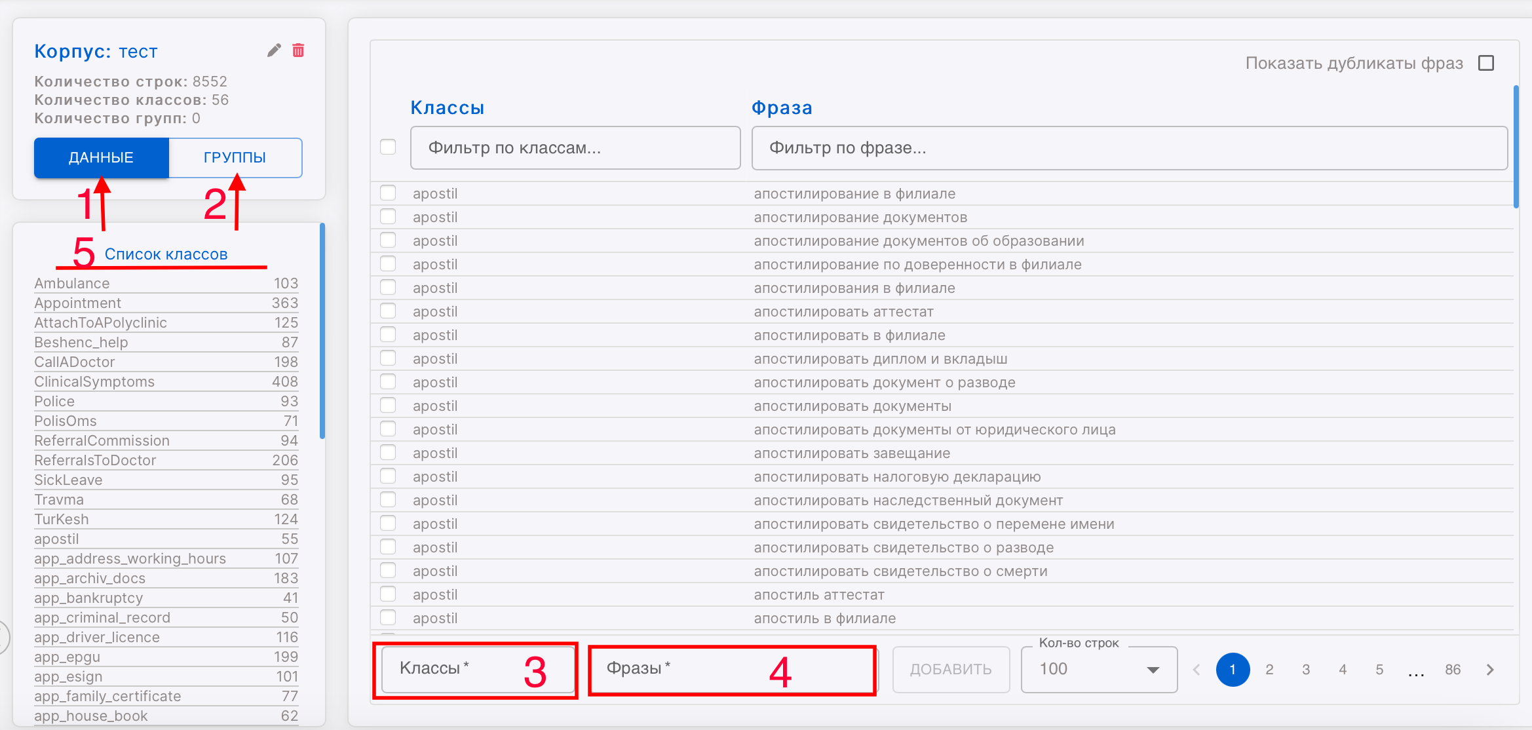Go to next page arrow in pagination

(x=1490, y=669)
